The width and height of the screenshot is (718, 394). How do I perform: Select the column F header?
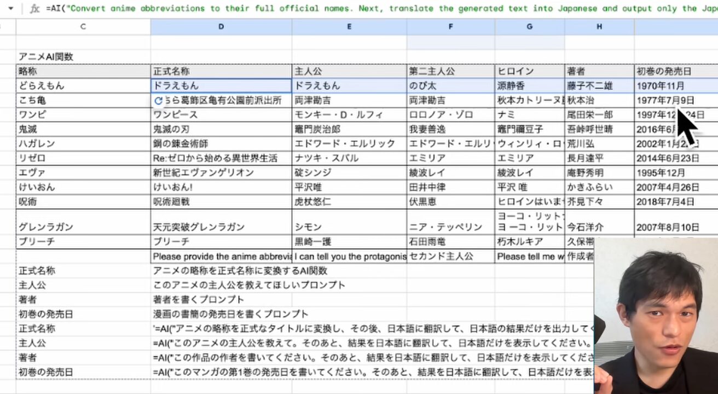451,26
